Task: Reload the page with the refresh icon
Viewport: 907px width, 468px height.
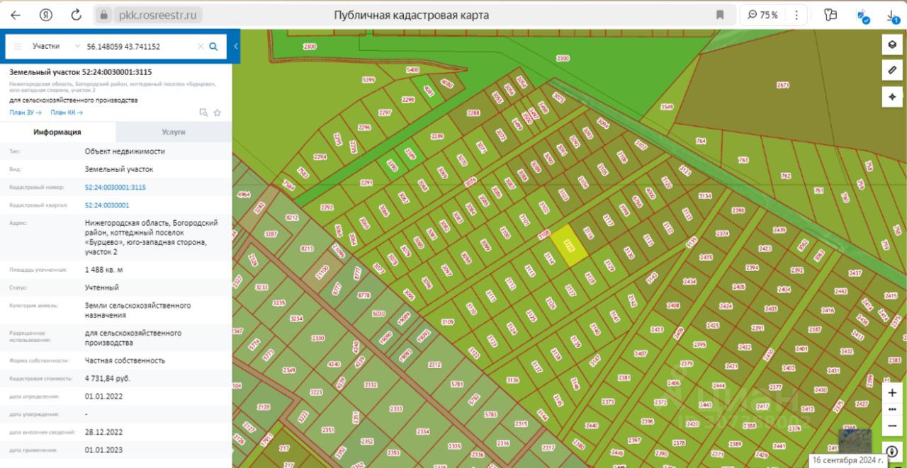Action: coord(77,15)
